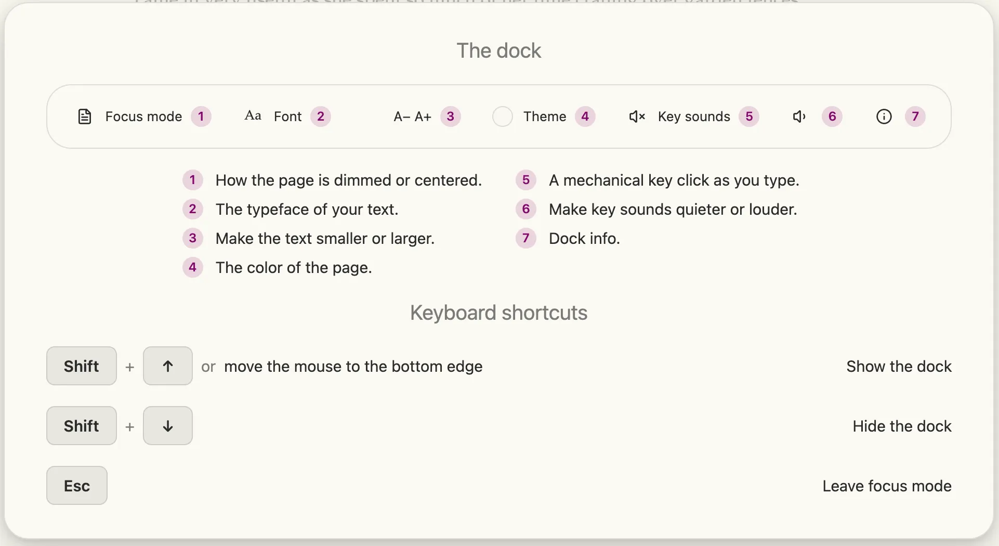999x546 pixels.
Task: Pick the Theme color circle
Action: [503, 116]
